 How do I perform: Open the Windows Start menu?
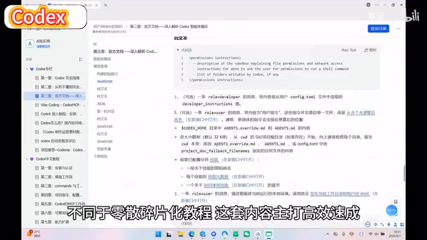tap(158, 234)
